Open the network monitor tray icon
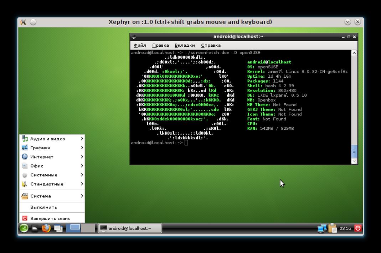This screenshot has height=253, width=381. [x=322, y=228]
